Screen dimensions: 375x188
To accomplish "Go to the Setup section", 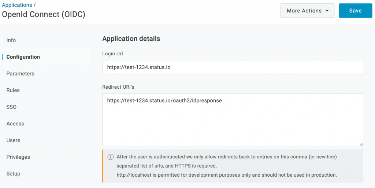I will tap(13, 174).
